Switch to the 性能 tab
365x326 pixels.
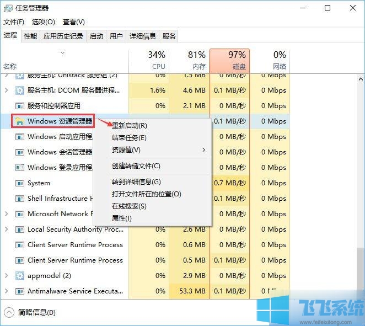coord(30,36)
